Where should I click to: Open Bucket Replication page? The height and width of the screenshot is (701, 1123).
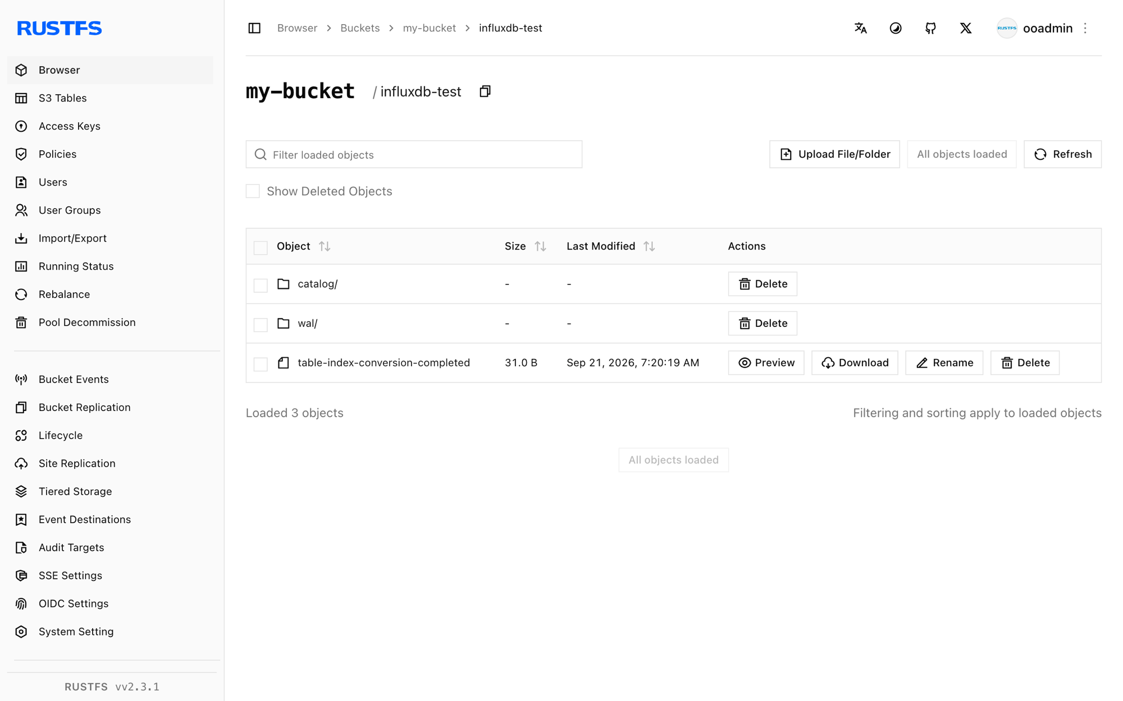pos(110,408)
